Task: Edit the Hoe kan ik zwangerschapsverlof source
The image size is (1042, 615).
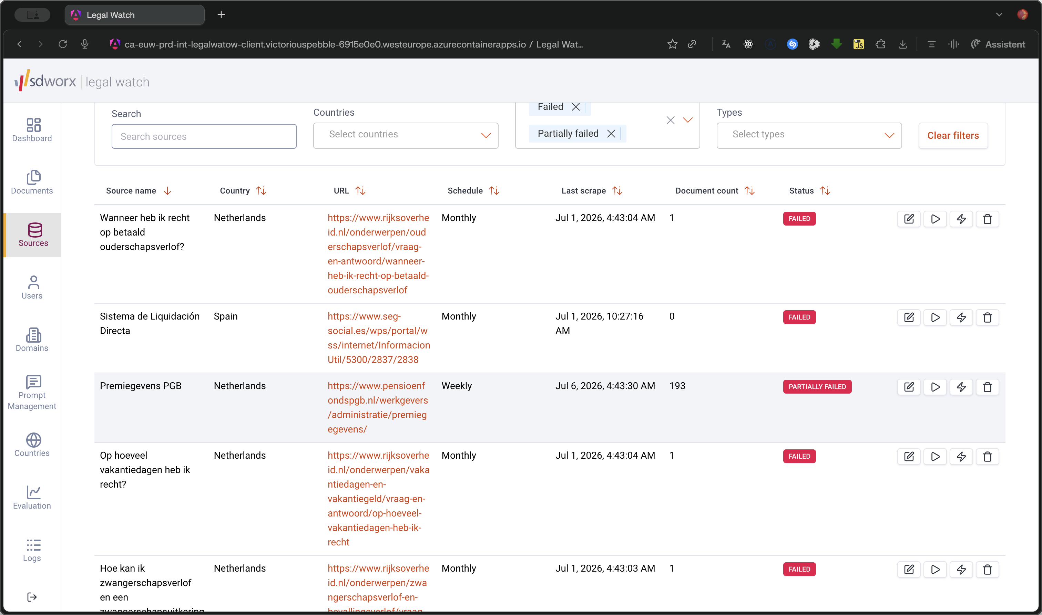Action: point(909,570)
